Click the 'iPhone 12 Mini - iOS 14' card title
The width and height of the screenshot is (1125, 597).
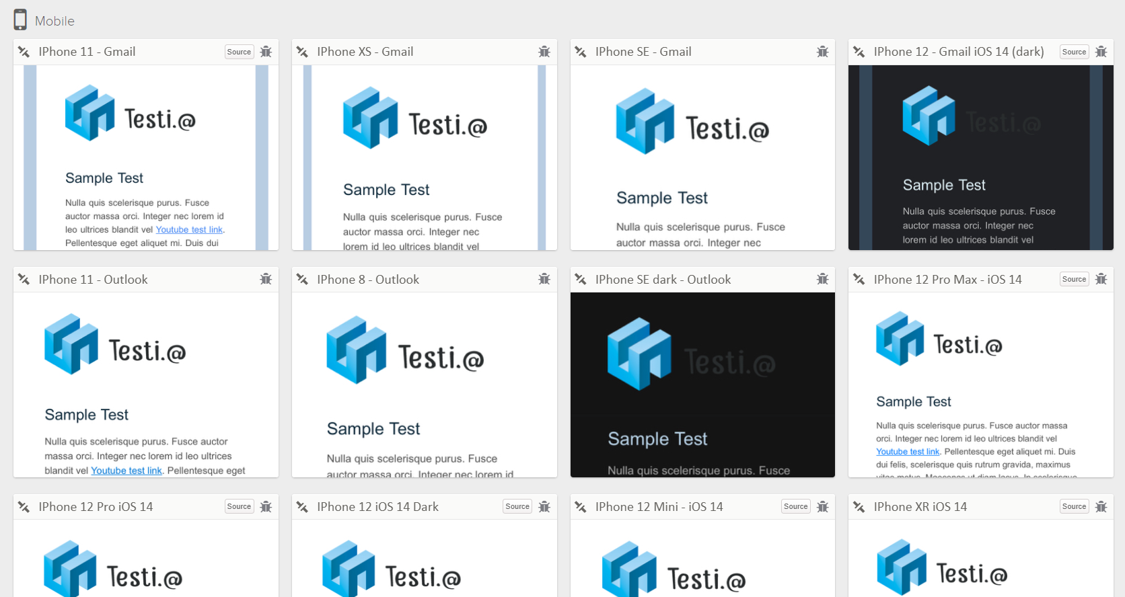[659, 507]
